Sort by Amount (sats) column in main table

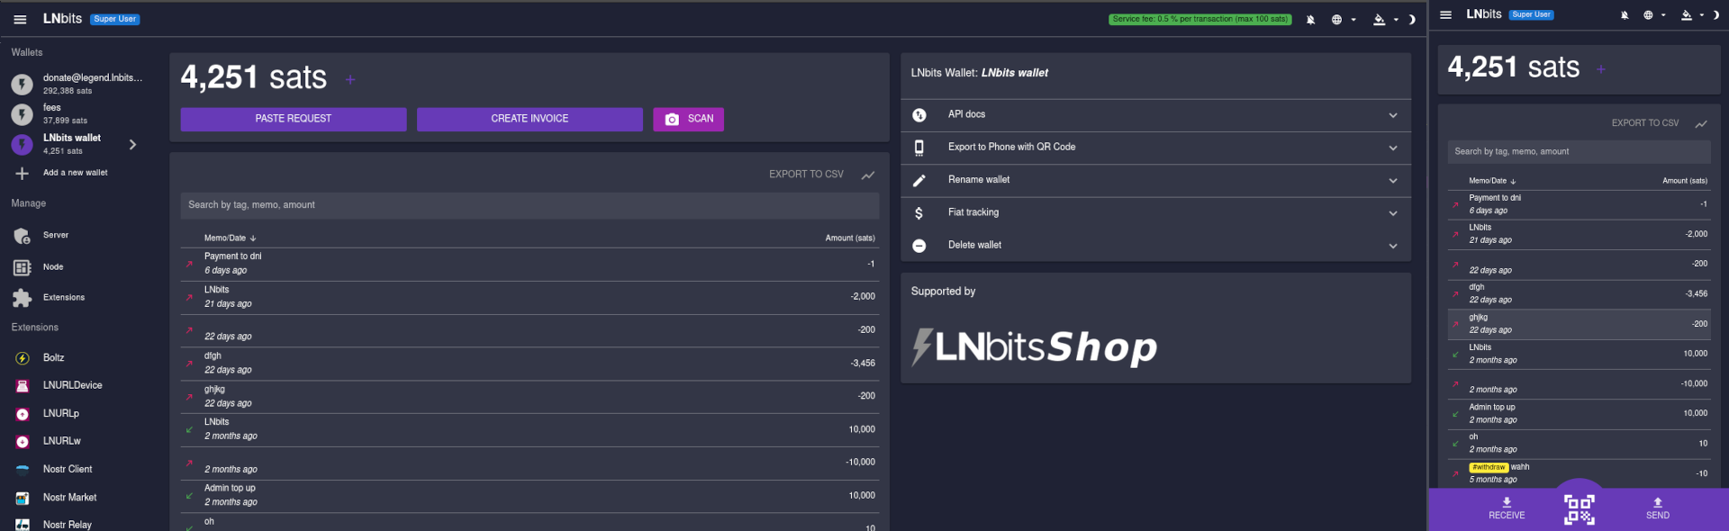point(850,238)
